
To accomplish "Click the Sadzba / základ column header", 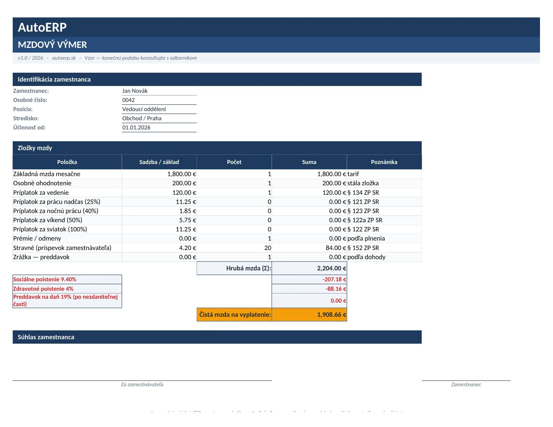I will tap(159, 162).
